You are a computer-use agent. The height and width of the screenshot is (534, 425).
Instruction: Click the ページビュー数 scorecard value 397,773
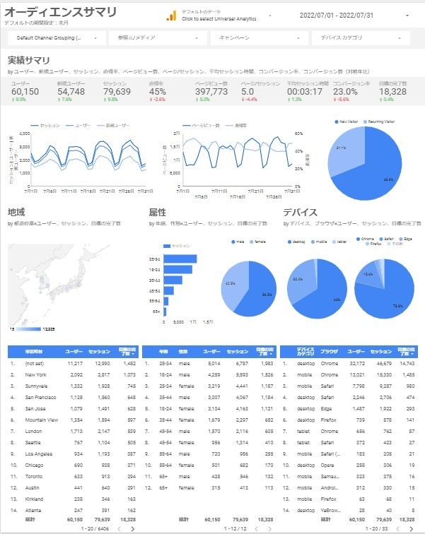click(211, 92)
